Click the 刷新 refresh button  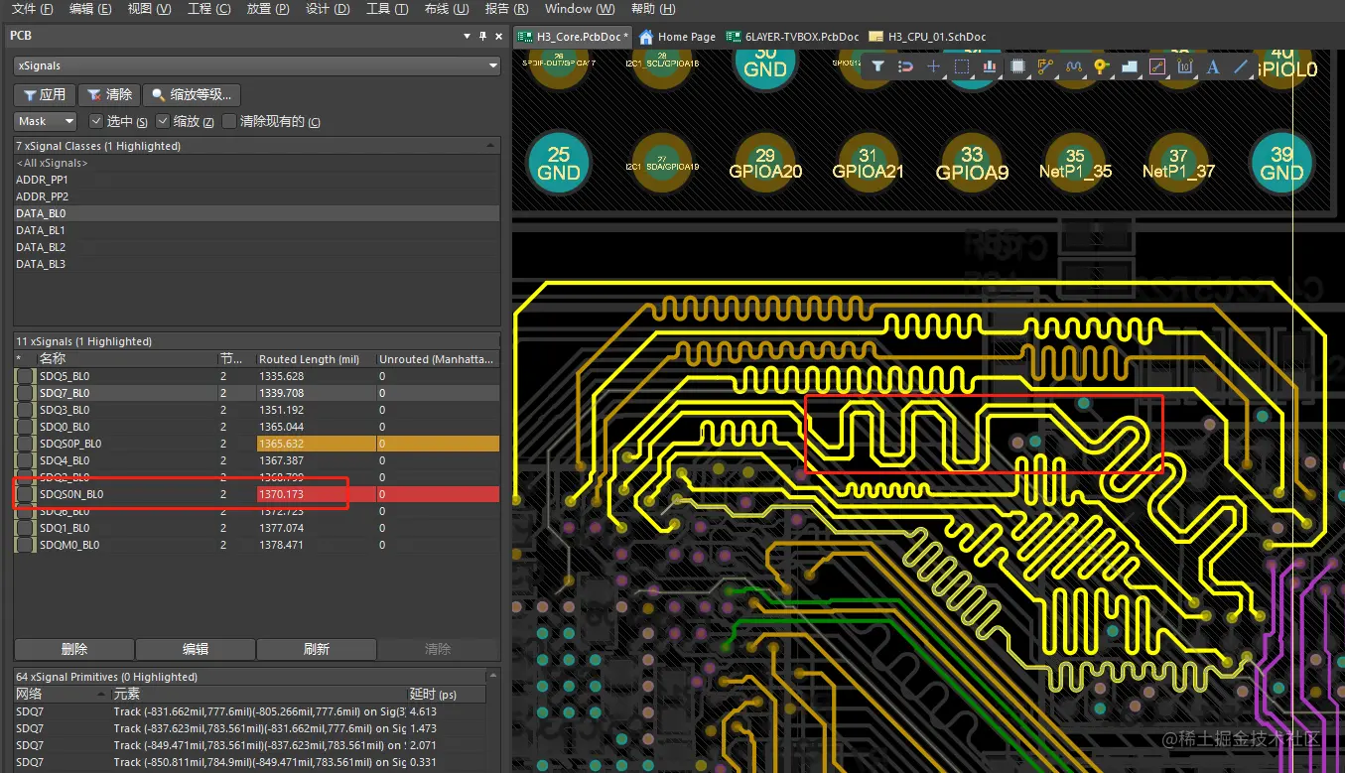pyautogui.click(x=316, y=649)
